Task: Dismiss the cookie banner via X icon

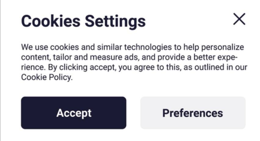Action: (239, 20)
